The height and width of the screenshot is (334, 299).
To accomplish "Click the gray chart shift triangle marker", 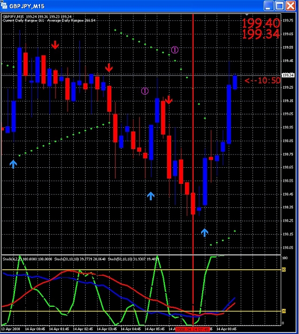I will pos(247,15).
